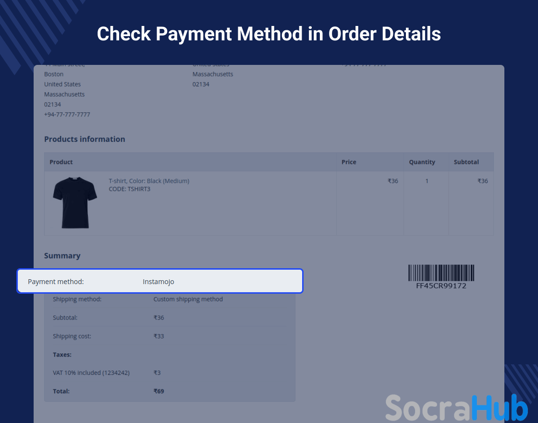Click the Summary section heading
This screenshot has height=423, width=538.
62,256
